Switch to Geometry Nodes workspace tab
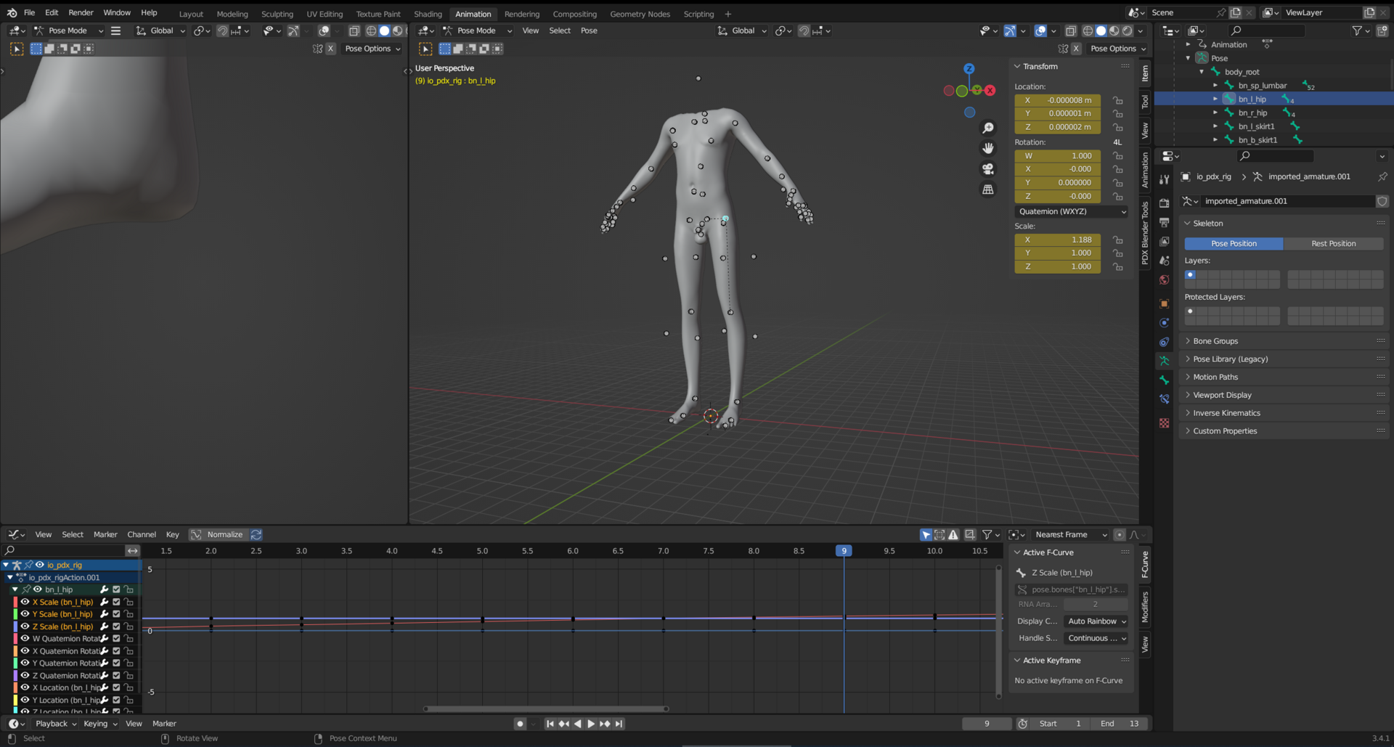 click(x=640, y=14)
